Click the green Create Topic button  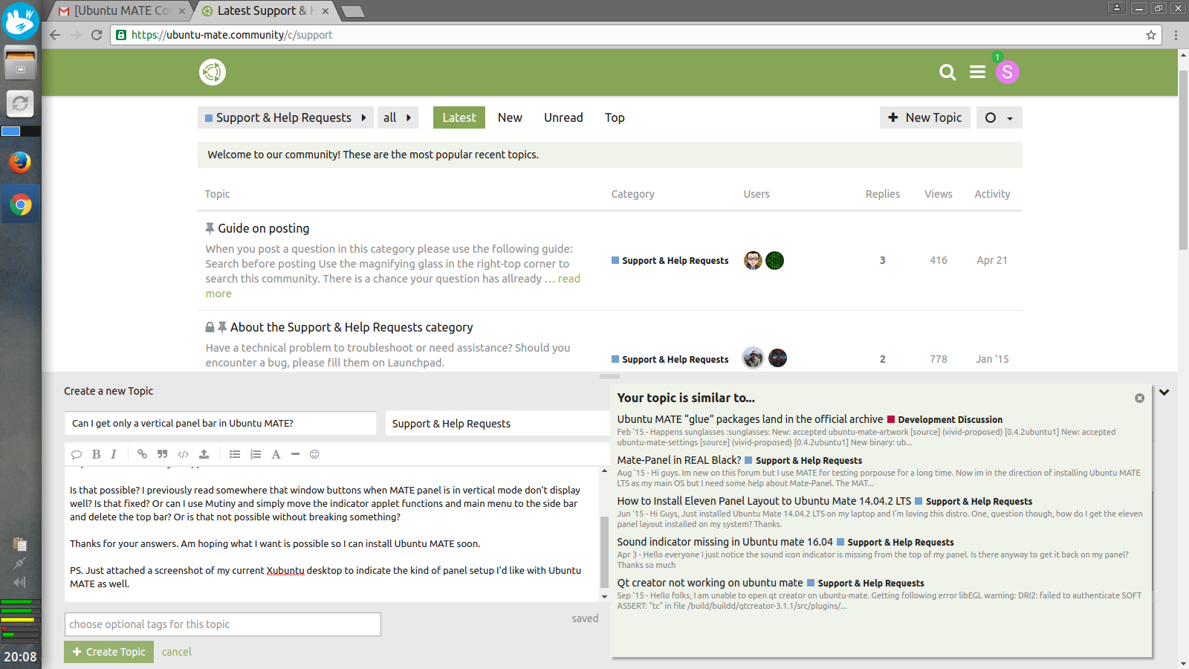pos(108,652)
